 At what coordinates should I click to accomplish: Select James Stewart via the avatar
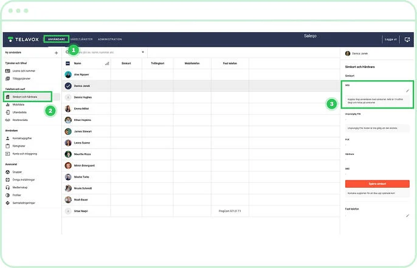coord(68,131)
